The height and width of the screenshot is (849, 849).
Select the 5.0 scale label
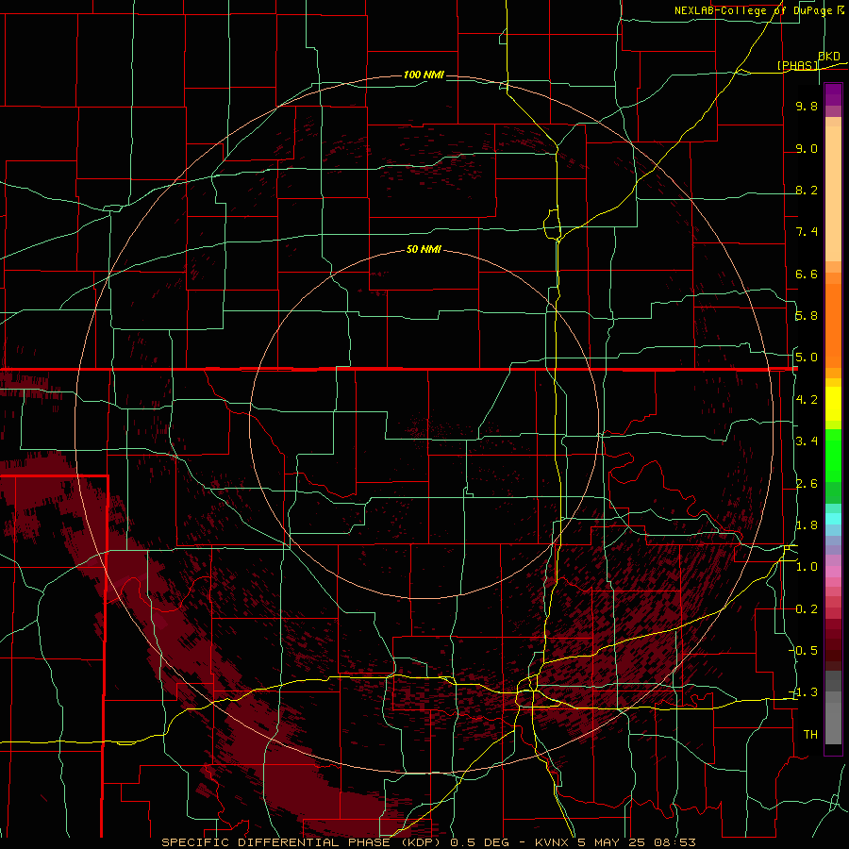pos(807,358)
